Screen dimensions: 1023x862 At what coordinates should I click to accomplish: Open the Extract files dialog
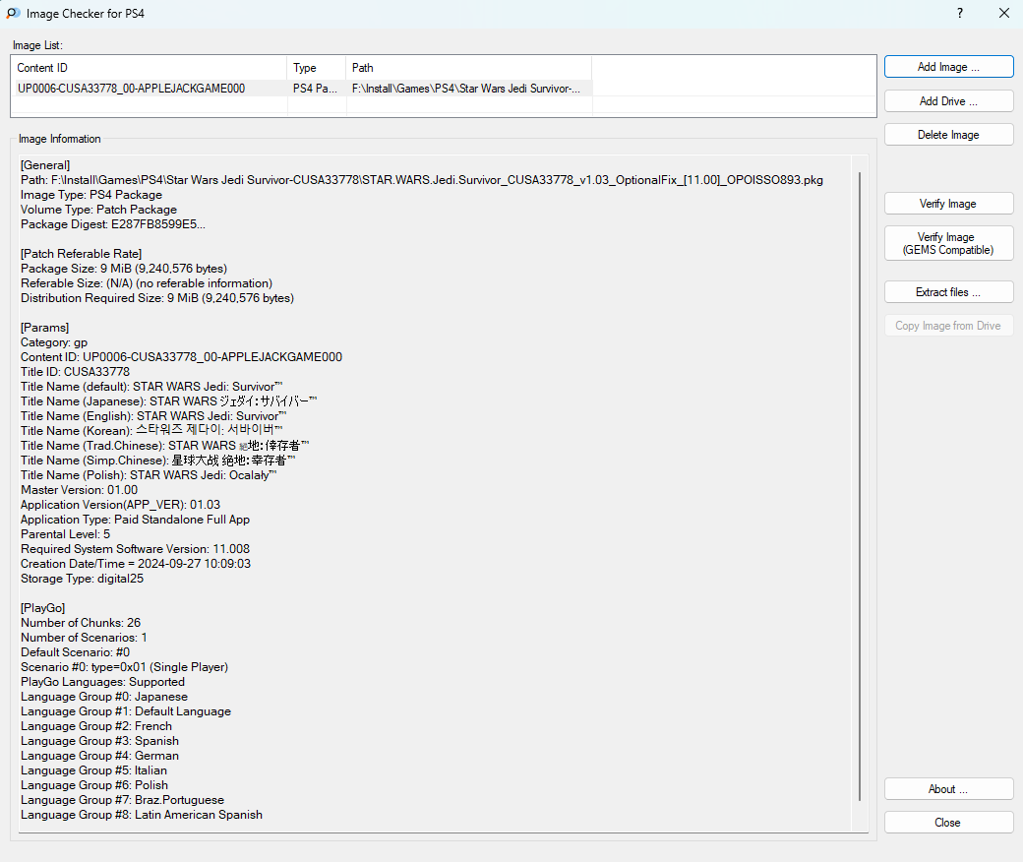point(948,292)
